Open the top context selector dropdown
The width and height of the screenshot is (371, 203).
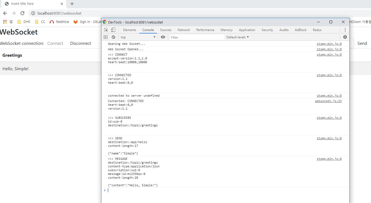pyautogui.click(x=138, y=37)
